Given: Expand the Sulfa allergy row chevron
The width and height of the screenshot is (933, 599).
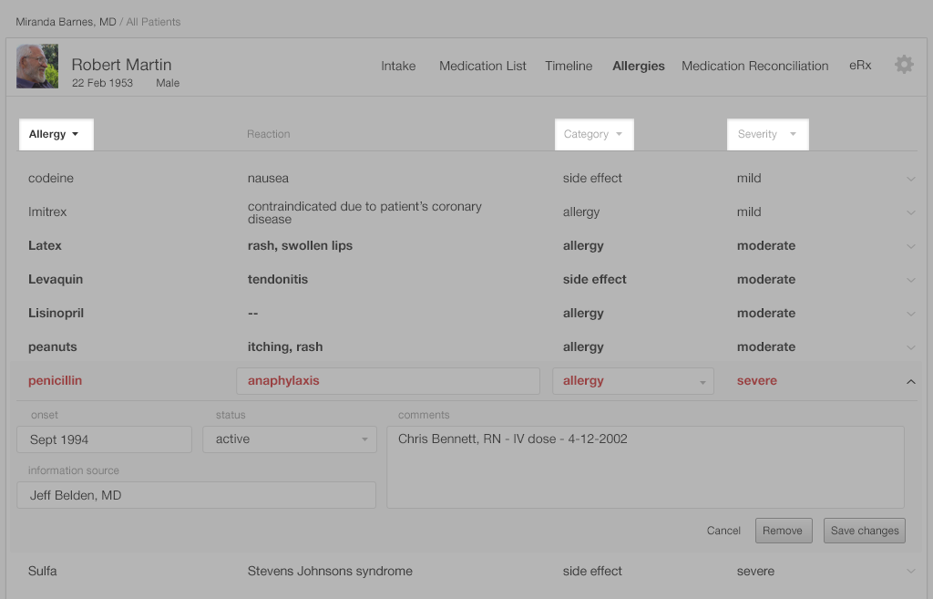Looking at the screenshot, I should 911,572.
